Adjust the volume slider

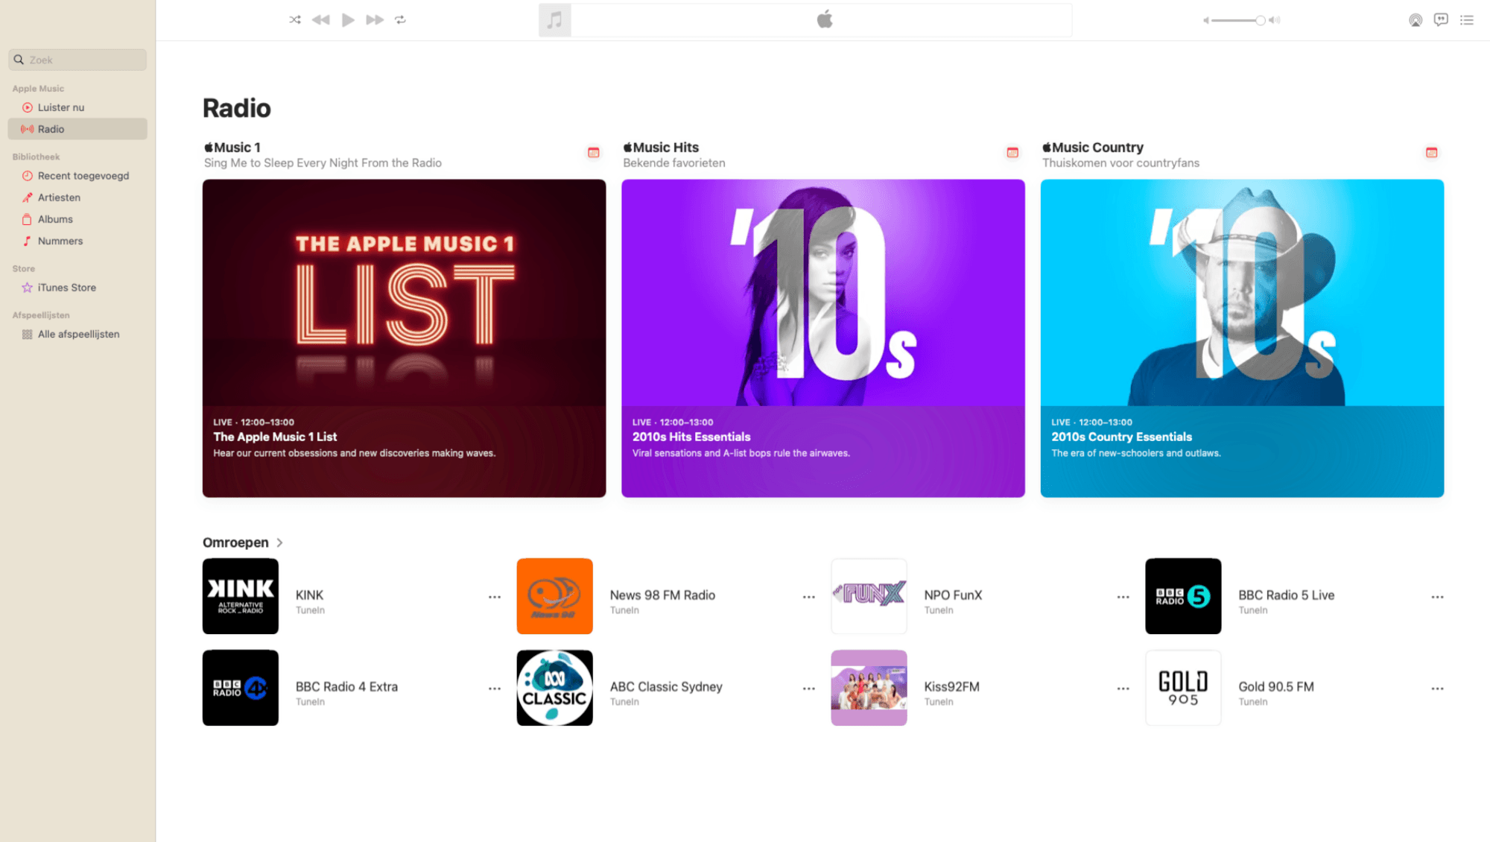click(1238, 20)
